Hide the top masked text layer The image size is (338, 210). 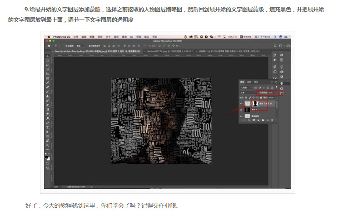[x=241, y=103]
